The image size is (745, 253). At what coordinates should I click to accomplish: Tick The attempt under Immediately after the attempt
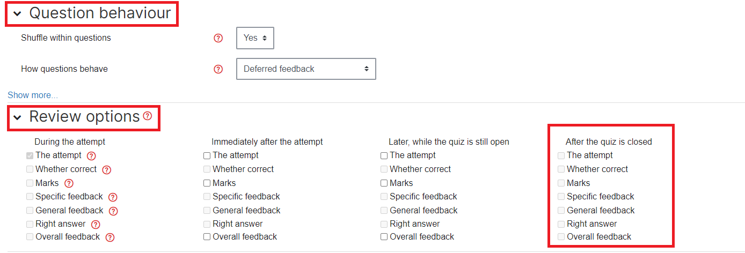click(207, 156)
